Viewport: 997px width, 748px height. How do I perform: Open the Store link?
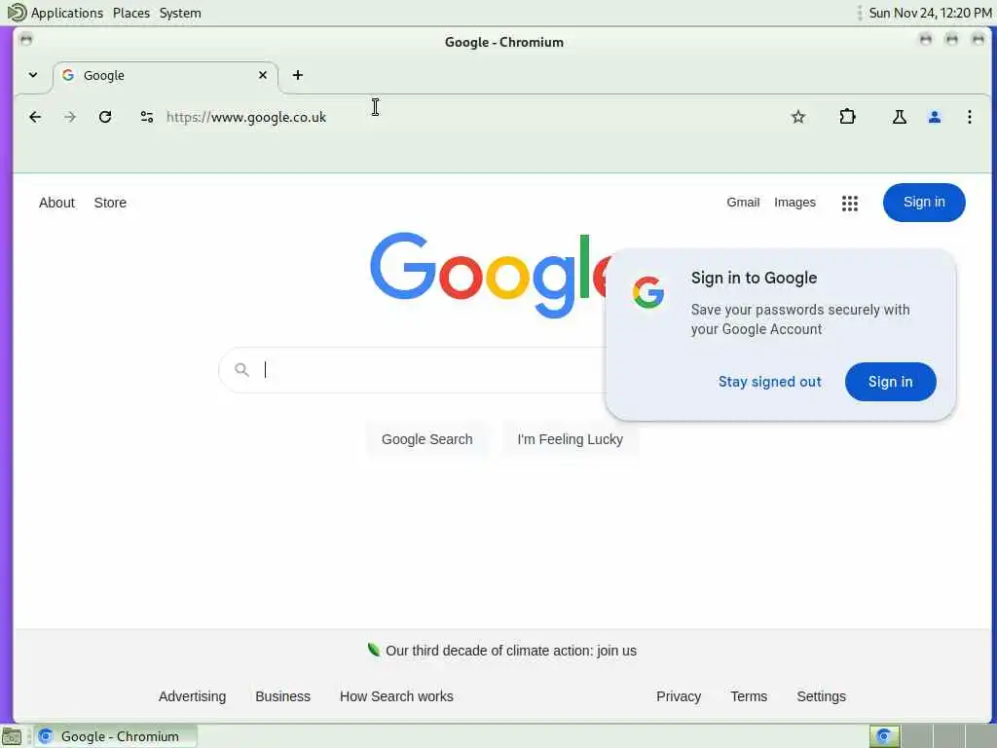tap(110, 203)
